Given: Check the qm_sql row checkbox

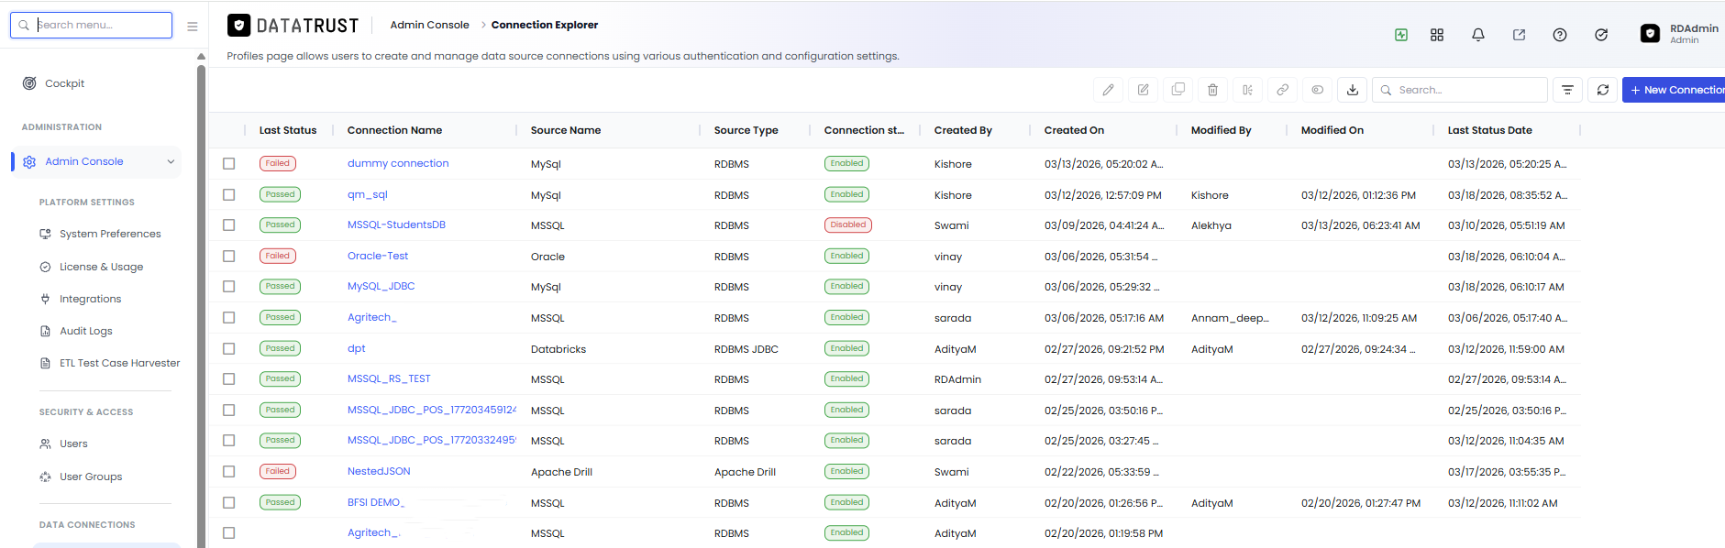Looking at the screenshot, I should pos(229,194).
